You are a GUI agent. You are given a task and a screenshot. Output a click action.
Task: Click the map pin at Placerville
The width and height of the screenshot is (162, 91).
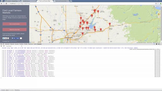(x=110, y=24)
